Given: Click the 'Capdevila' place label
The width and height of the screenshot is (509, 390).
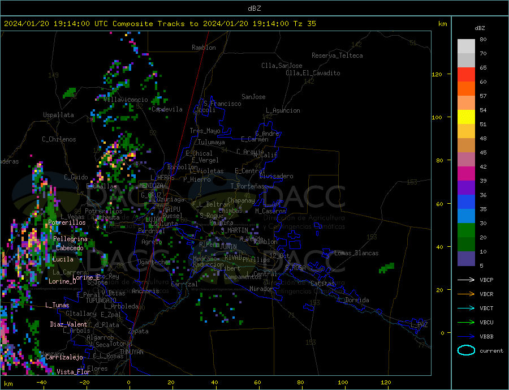Looking at the screenshot, I should point(167,109).
